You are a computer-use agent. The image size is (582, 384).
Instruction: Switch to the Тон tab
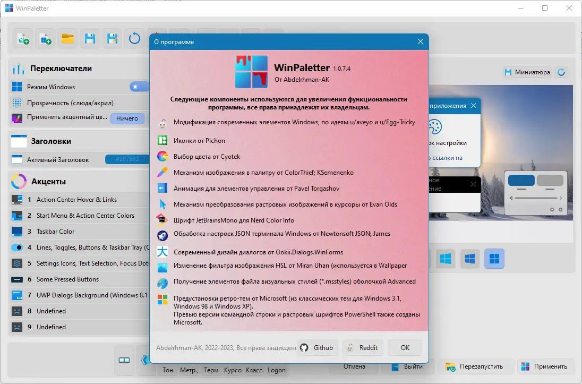point(167,370)
